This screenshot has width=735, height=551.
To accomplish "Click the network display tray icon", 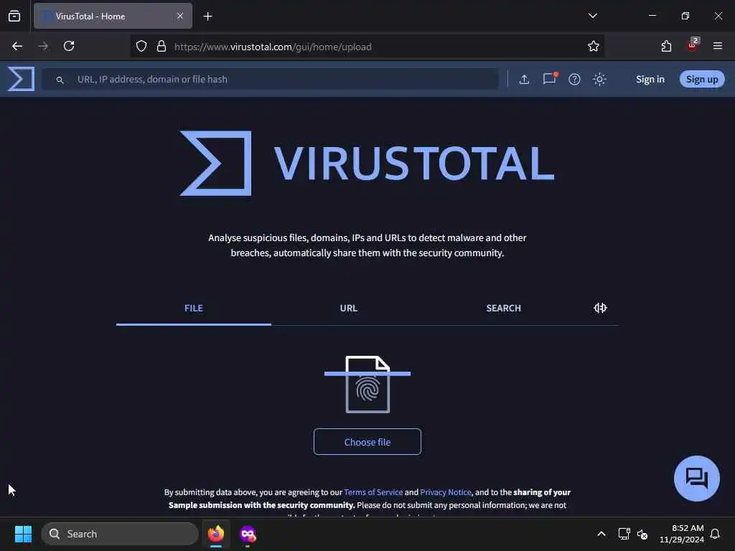I will pos(624,534).
